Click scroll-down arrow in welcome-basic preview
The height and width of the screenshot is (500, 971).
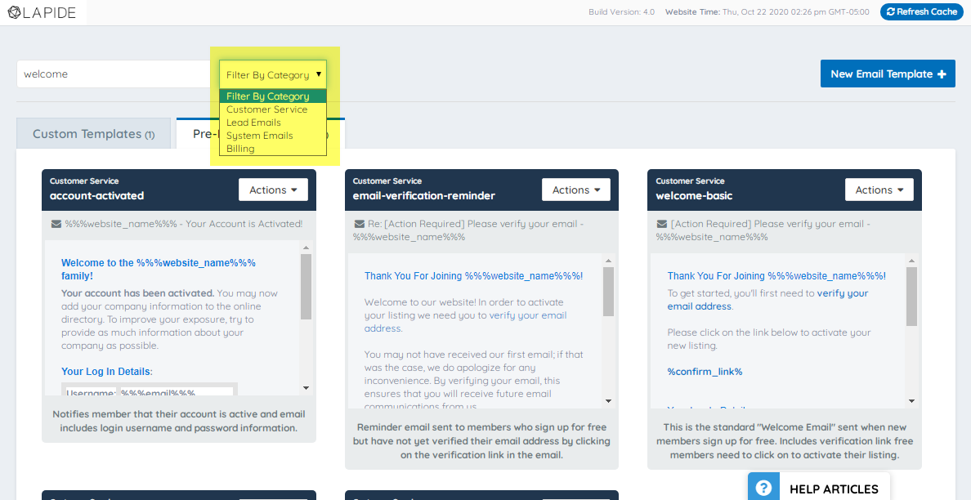911,401
